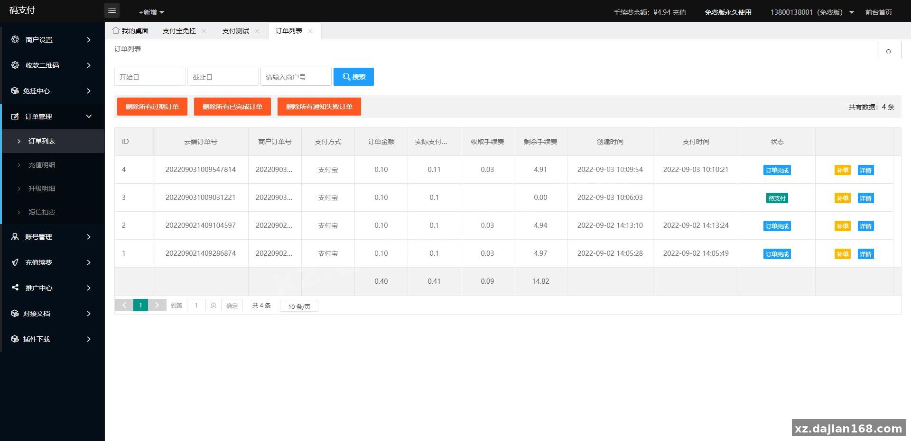Click the 确定 pagination button
Image resolution: width=911 pixels, height=441 pixels.
click(232, 305)
